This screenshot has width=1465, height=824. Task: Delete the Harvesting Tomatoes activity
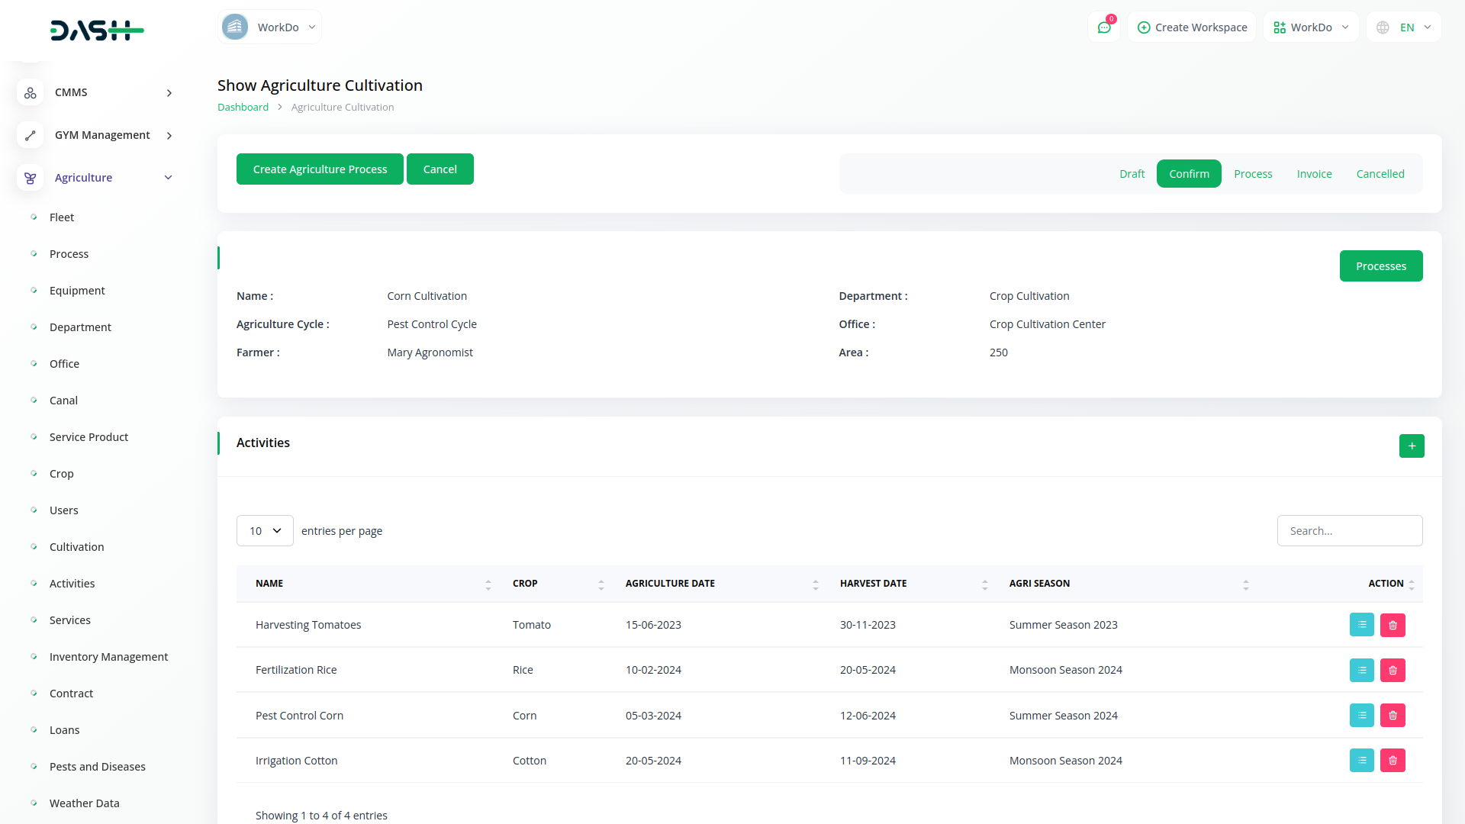[1392, 625]
